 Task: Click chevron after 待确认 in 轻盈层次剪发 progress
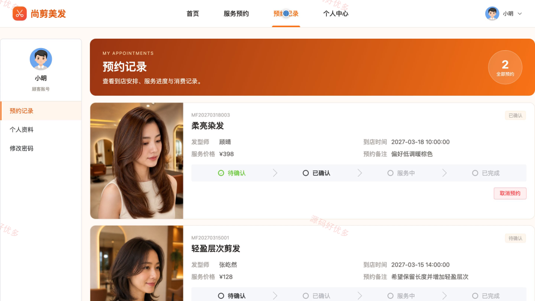(275, 296)
